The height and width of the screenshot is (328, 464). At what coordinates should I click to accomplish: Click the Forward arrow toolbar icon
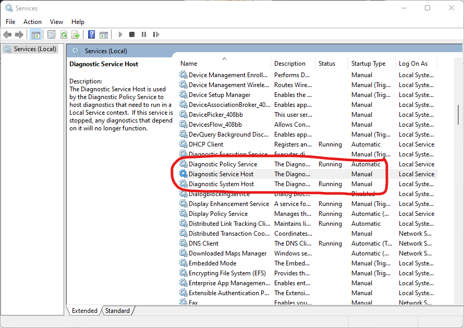(x=19, y=34)
